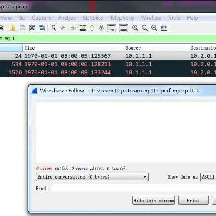This screenshot has height=216, width=216.
Task: Select packet 534 row
Action: coord(108,64)
